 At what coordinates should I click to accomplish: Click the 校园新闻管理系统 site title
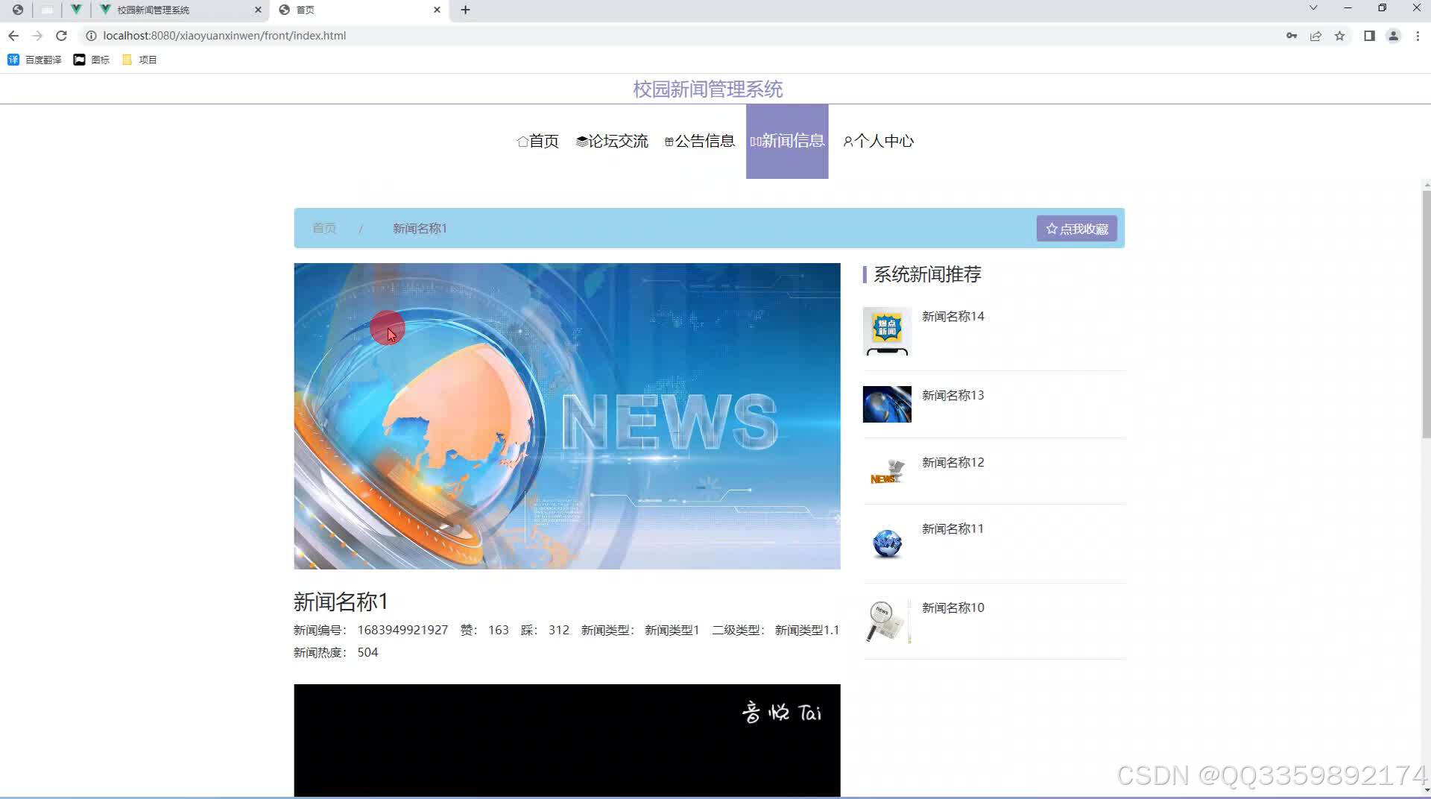coord(708,89)
